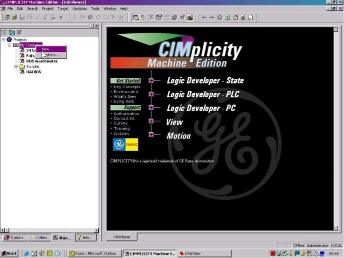Click the Windows Start button
The height and width of the screenshot is (258, 344).
[9, 253]
